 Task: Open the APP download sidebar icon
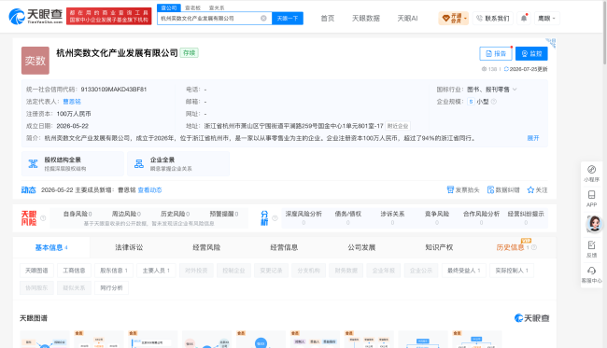point(591,199)
